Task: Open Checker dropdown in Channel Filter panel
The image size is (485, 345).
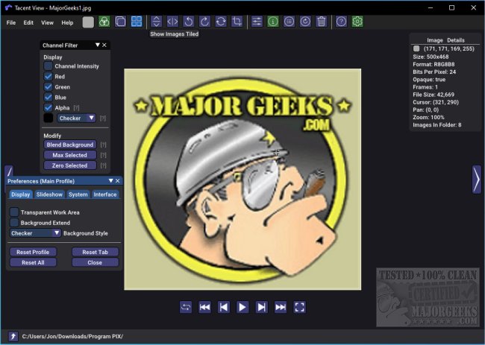Action: [77, 118]
